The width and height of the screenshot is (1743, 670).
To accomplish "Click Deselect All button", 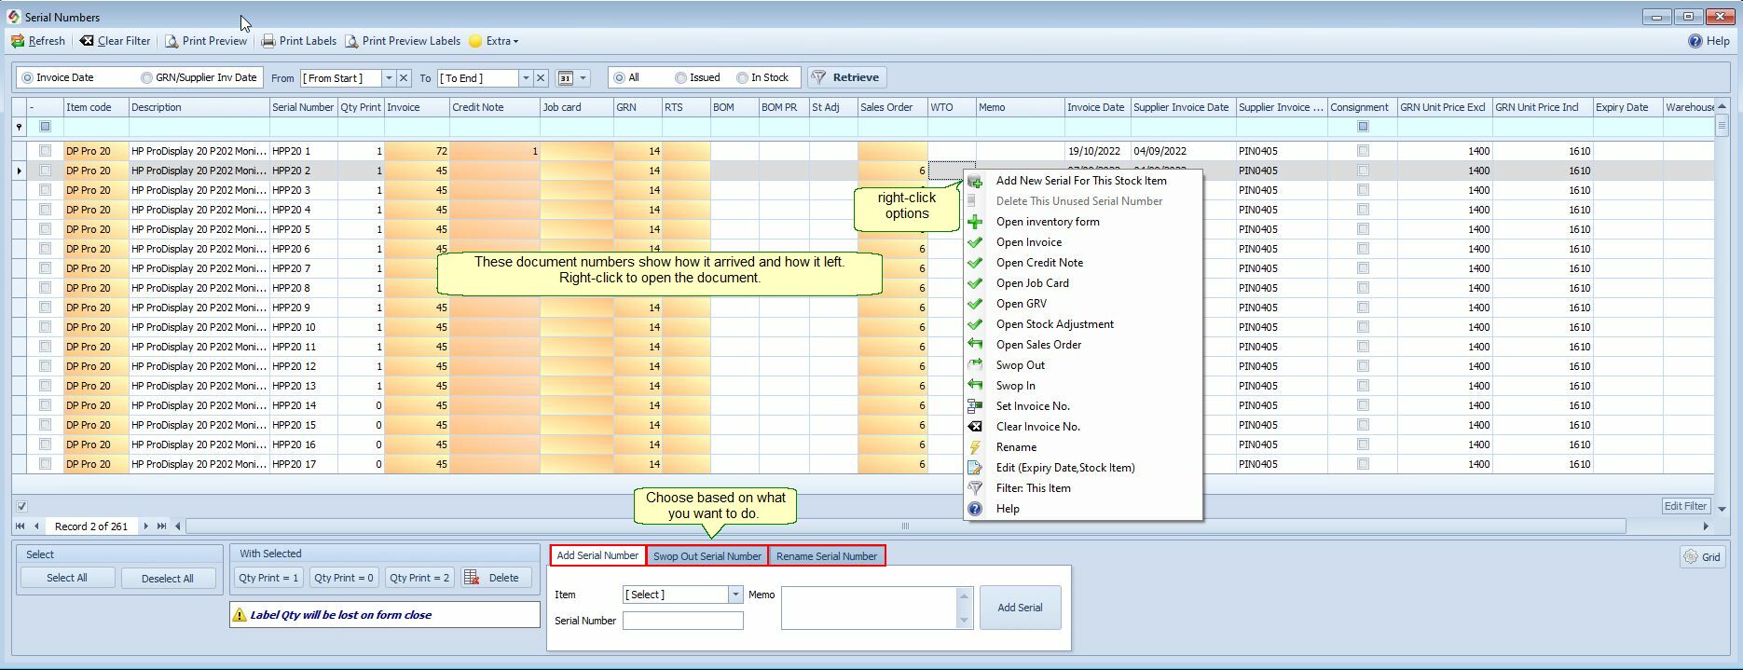I will [168, 578].
